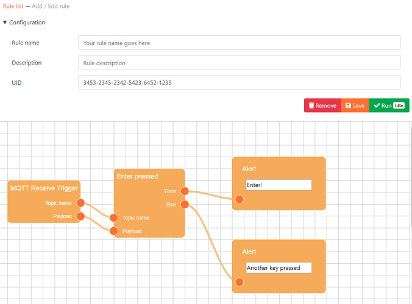Click the input port of the Another key pressed Alert
The width and height of the screenshot is (412, 304).
pos(240,281)
